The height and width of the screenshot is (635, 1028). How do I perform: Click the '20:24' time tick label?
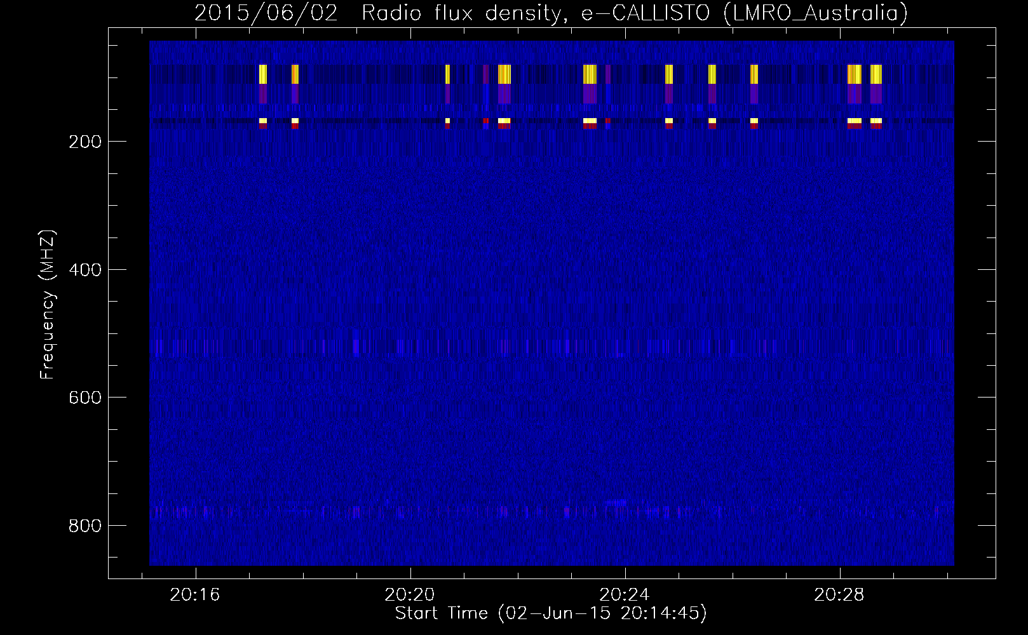(625, 594)
